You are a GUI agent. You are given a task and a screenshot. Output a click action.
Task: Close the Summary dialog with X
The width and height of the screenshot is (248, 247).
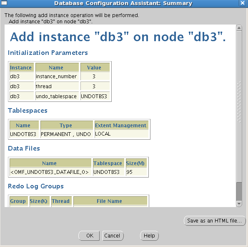pos(242,3)
